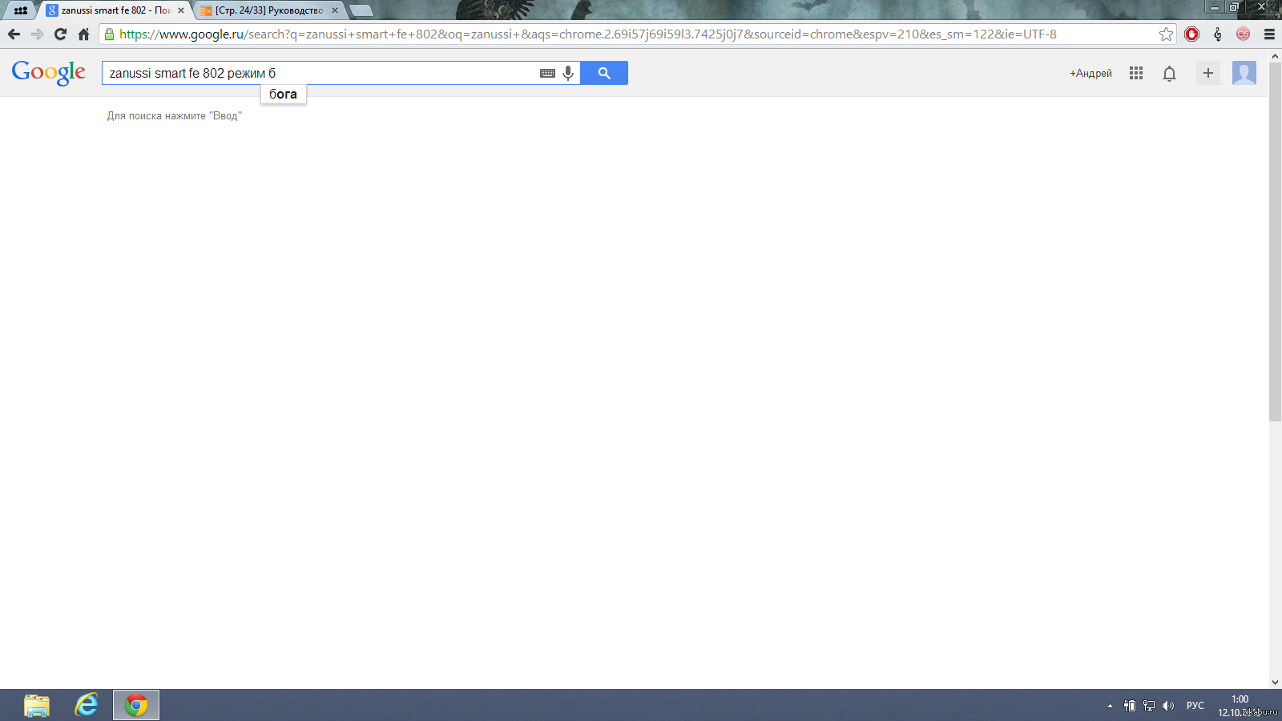1282x721 pixels.
Task: Select the 'бога' autocomplete suggestion
Action: pos(284,95)
